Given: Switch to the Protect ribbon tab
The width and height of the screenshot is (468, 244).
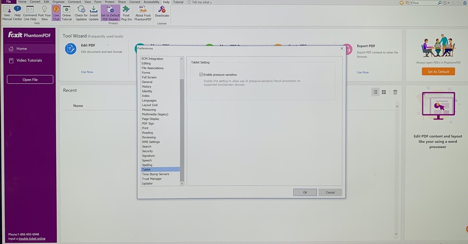Looking at the screenshot, I should pyautogui.click(x=110, y=2).
